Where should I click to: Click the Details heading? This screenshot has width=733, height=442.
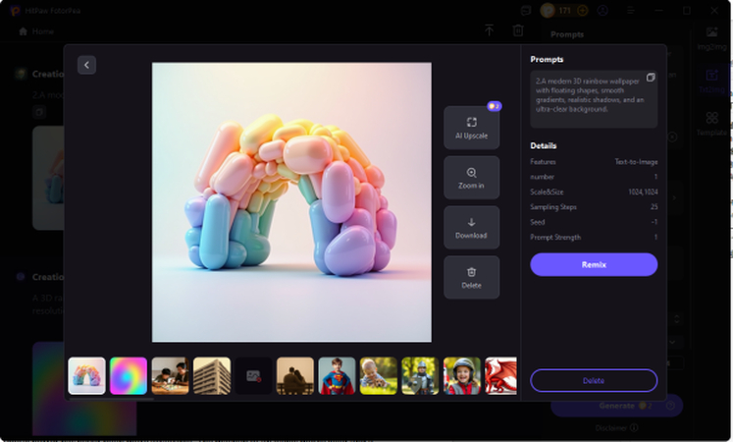[544, 145]
